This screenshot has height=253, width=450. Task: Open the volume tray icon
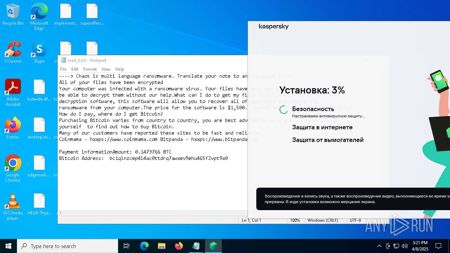(405, 246)
